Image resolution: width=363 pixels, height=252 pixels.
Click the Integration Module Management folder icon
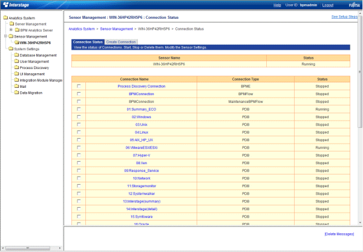(16, 80)
